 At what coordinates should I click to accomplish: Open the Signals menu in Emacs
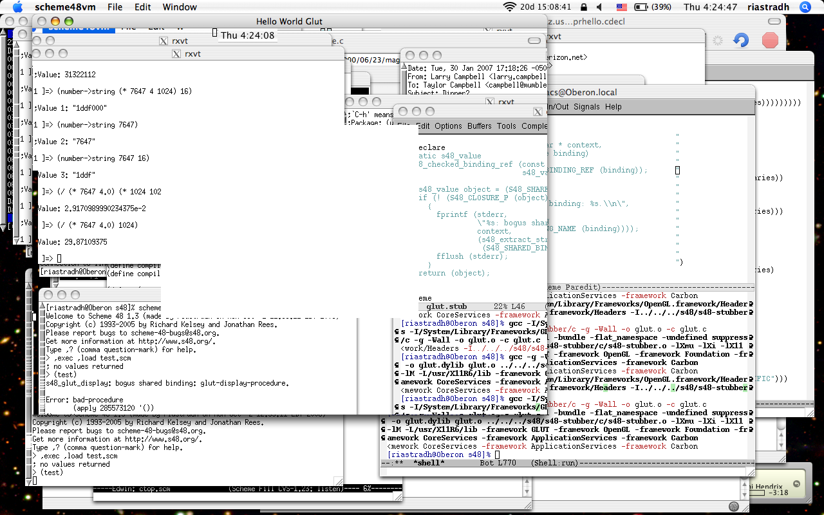click(x=586, y=107)
